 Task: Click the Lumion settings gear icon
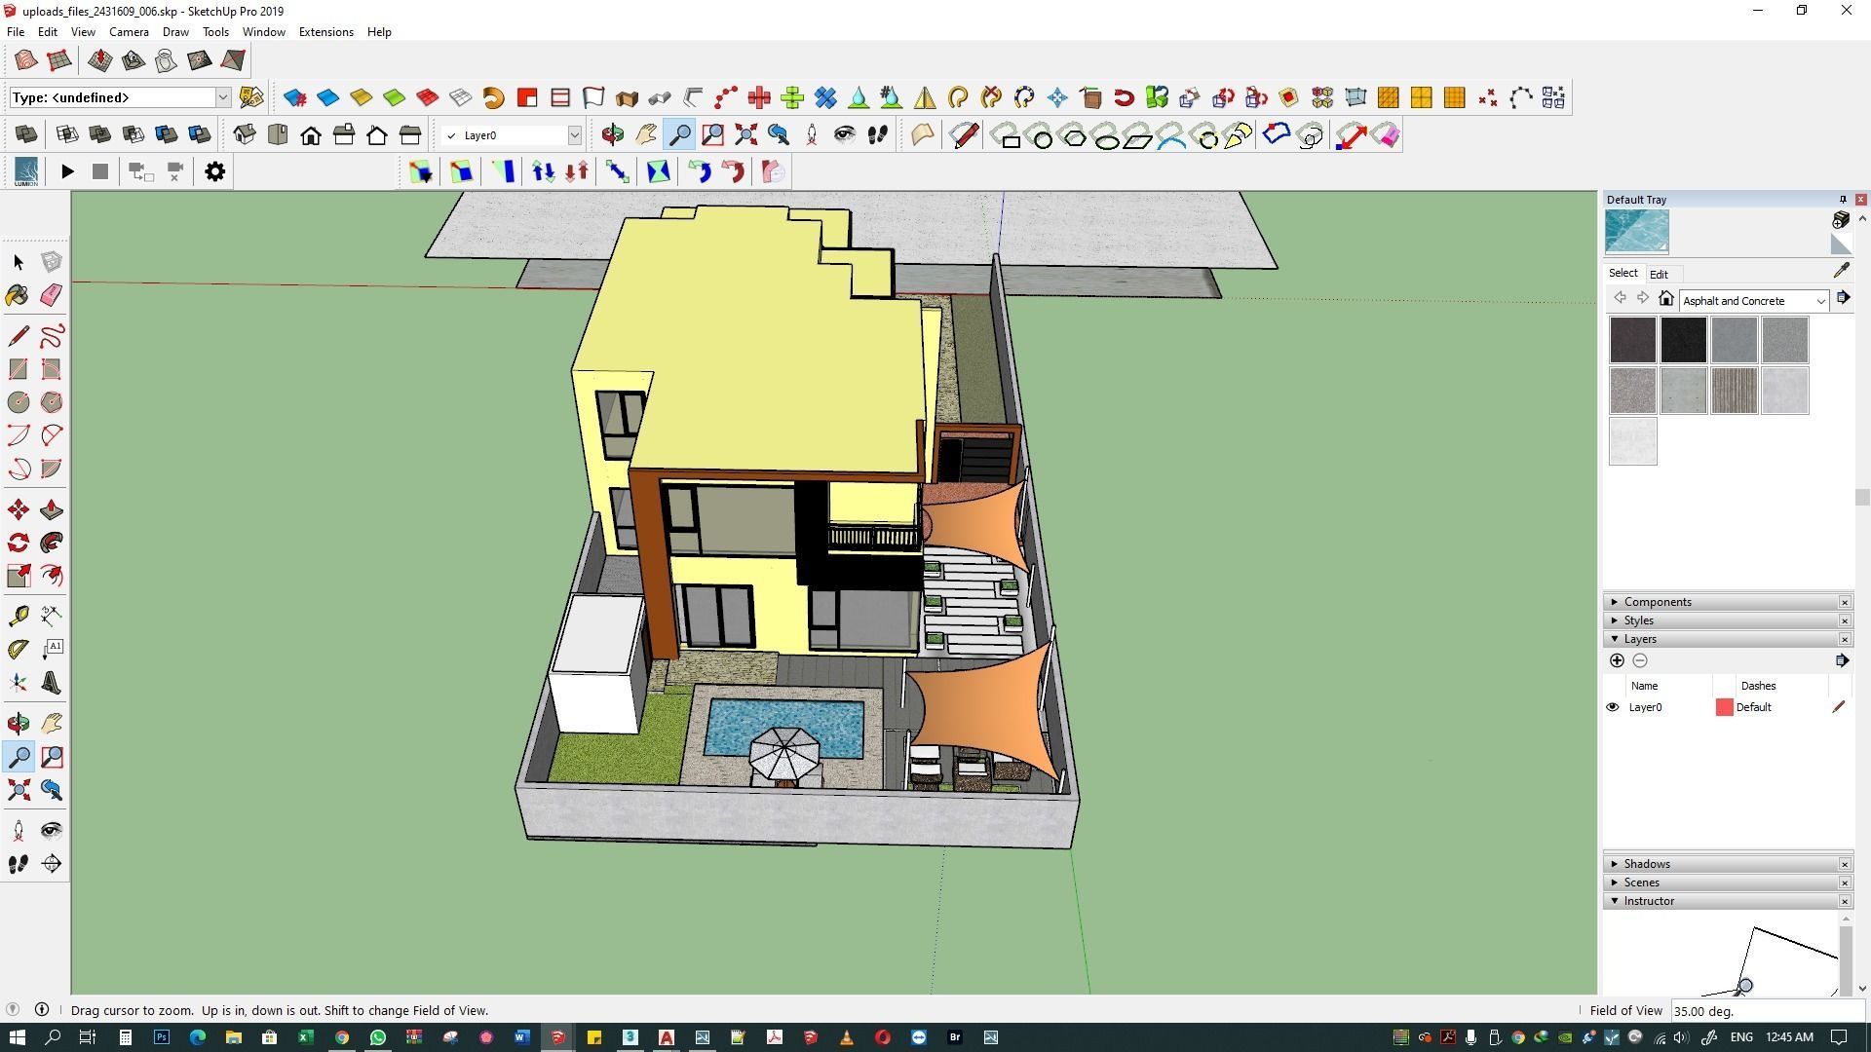click(x=214, y=172)
